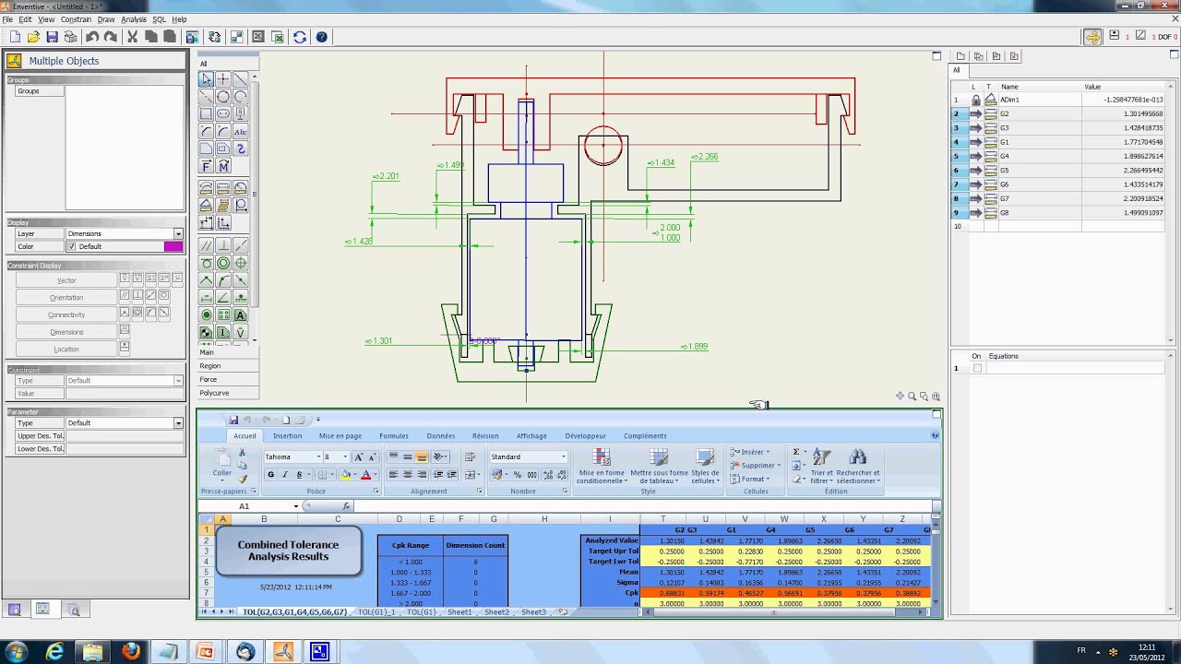Select the perpendicular constraint tool

pos(223,244)
